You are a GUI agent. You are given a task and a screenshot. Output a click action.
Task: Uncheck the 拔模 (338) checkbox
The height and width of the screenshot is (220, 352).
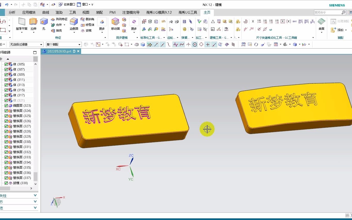(6, 183)
